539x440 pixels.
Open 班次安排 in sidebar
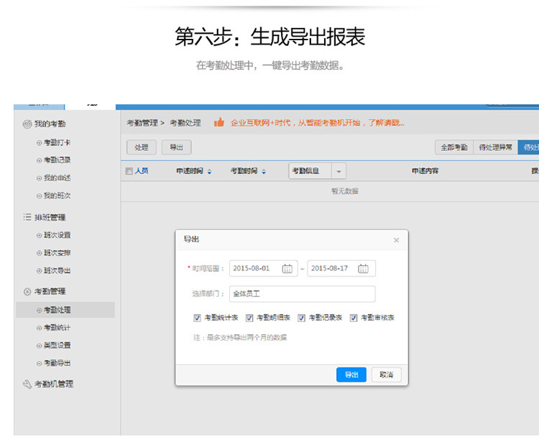[57, 253]
